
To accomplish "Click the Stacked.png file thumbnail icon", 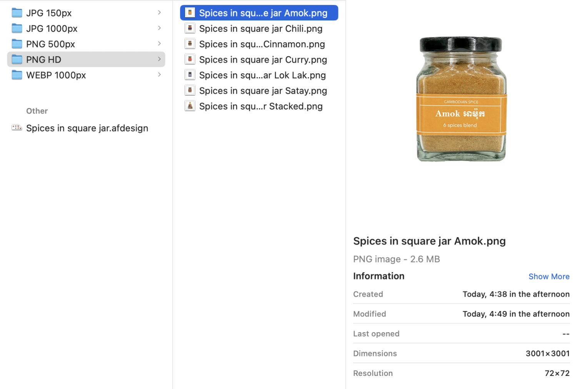I will pyautogui.click(x=190, y=106).
